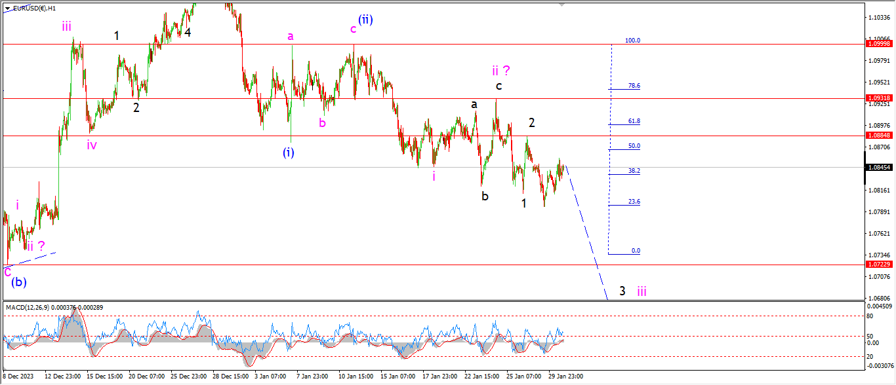The height and width of the screenshot is (385, 896).
Task: Click the blue (ii) wave label
Action: [365, 20]
